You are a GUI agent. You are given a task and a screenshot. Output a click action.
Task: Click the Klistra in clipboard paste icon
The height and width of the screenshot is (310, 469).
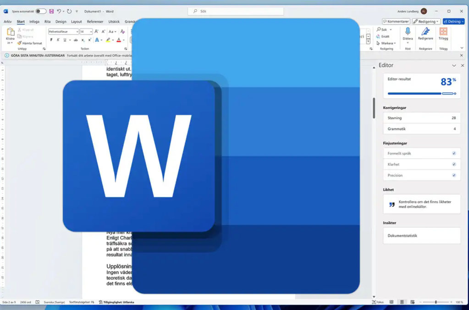[11, 32]
